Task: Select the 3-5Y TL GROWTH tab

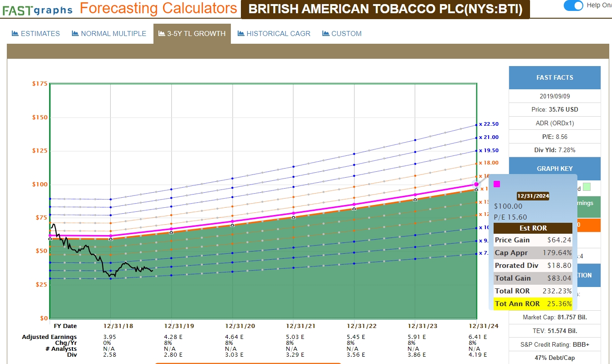Action: [x=192, y=33]
